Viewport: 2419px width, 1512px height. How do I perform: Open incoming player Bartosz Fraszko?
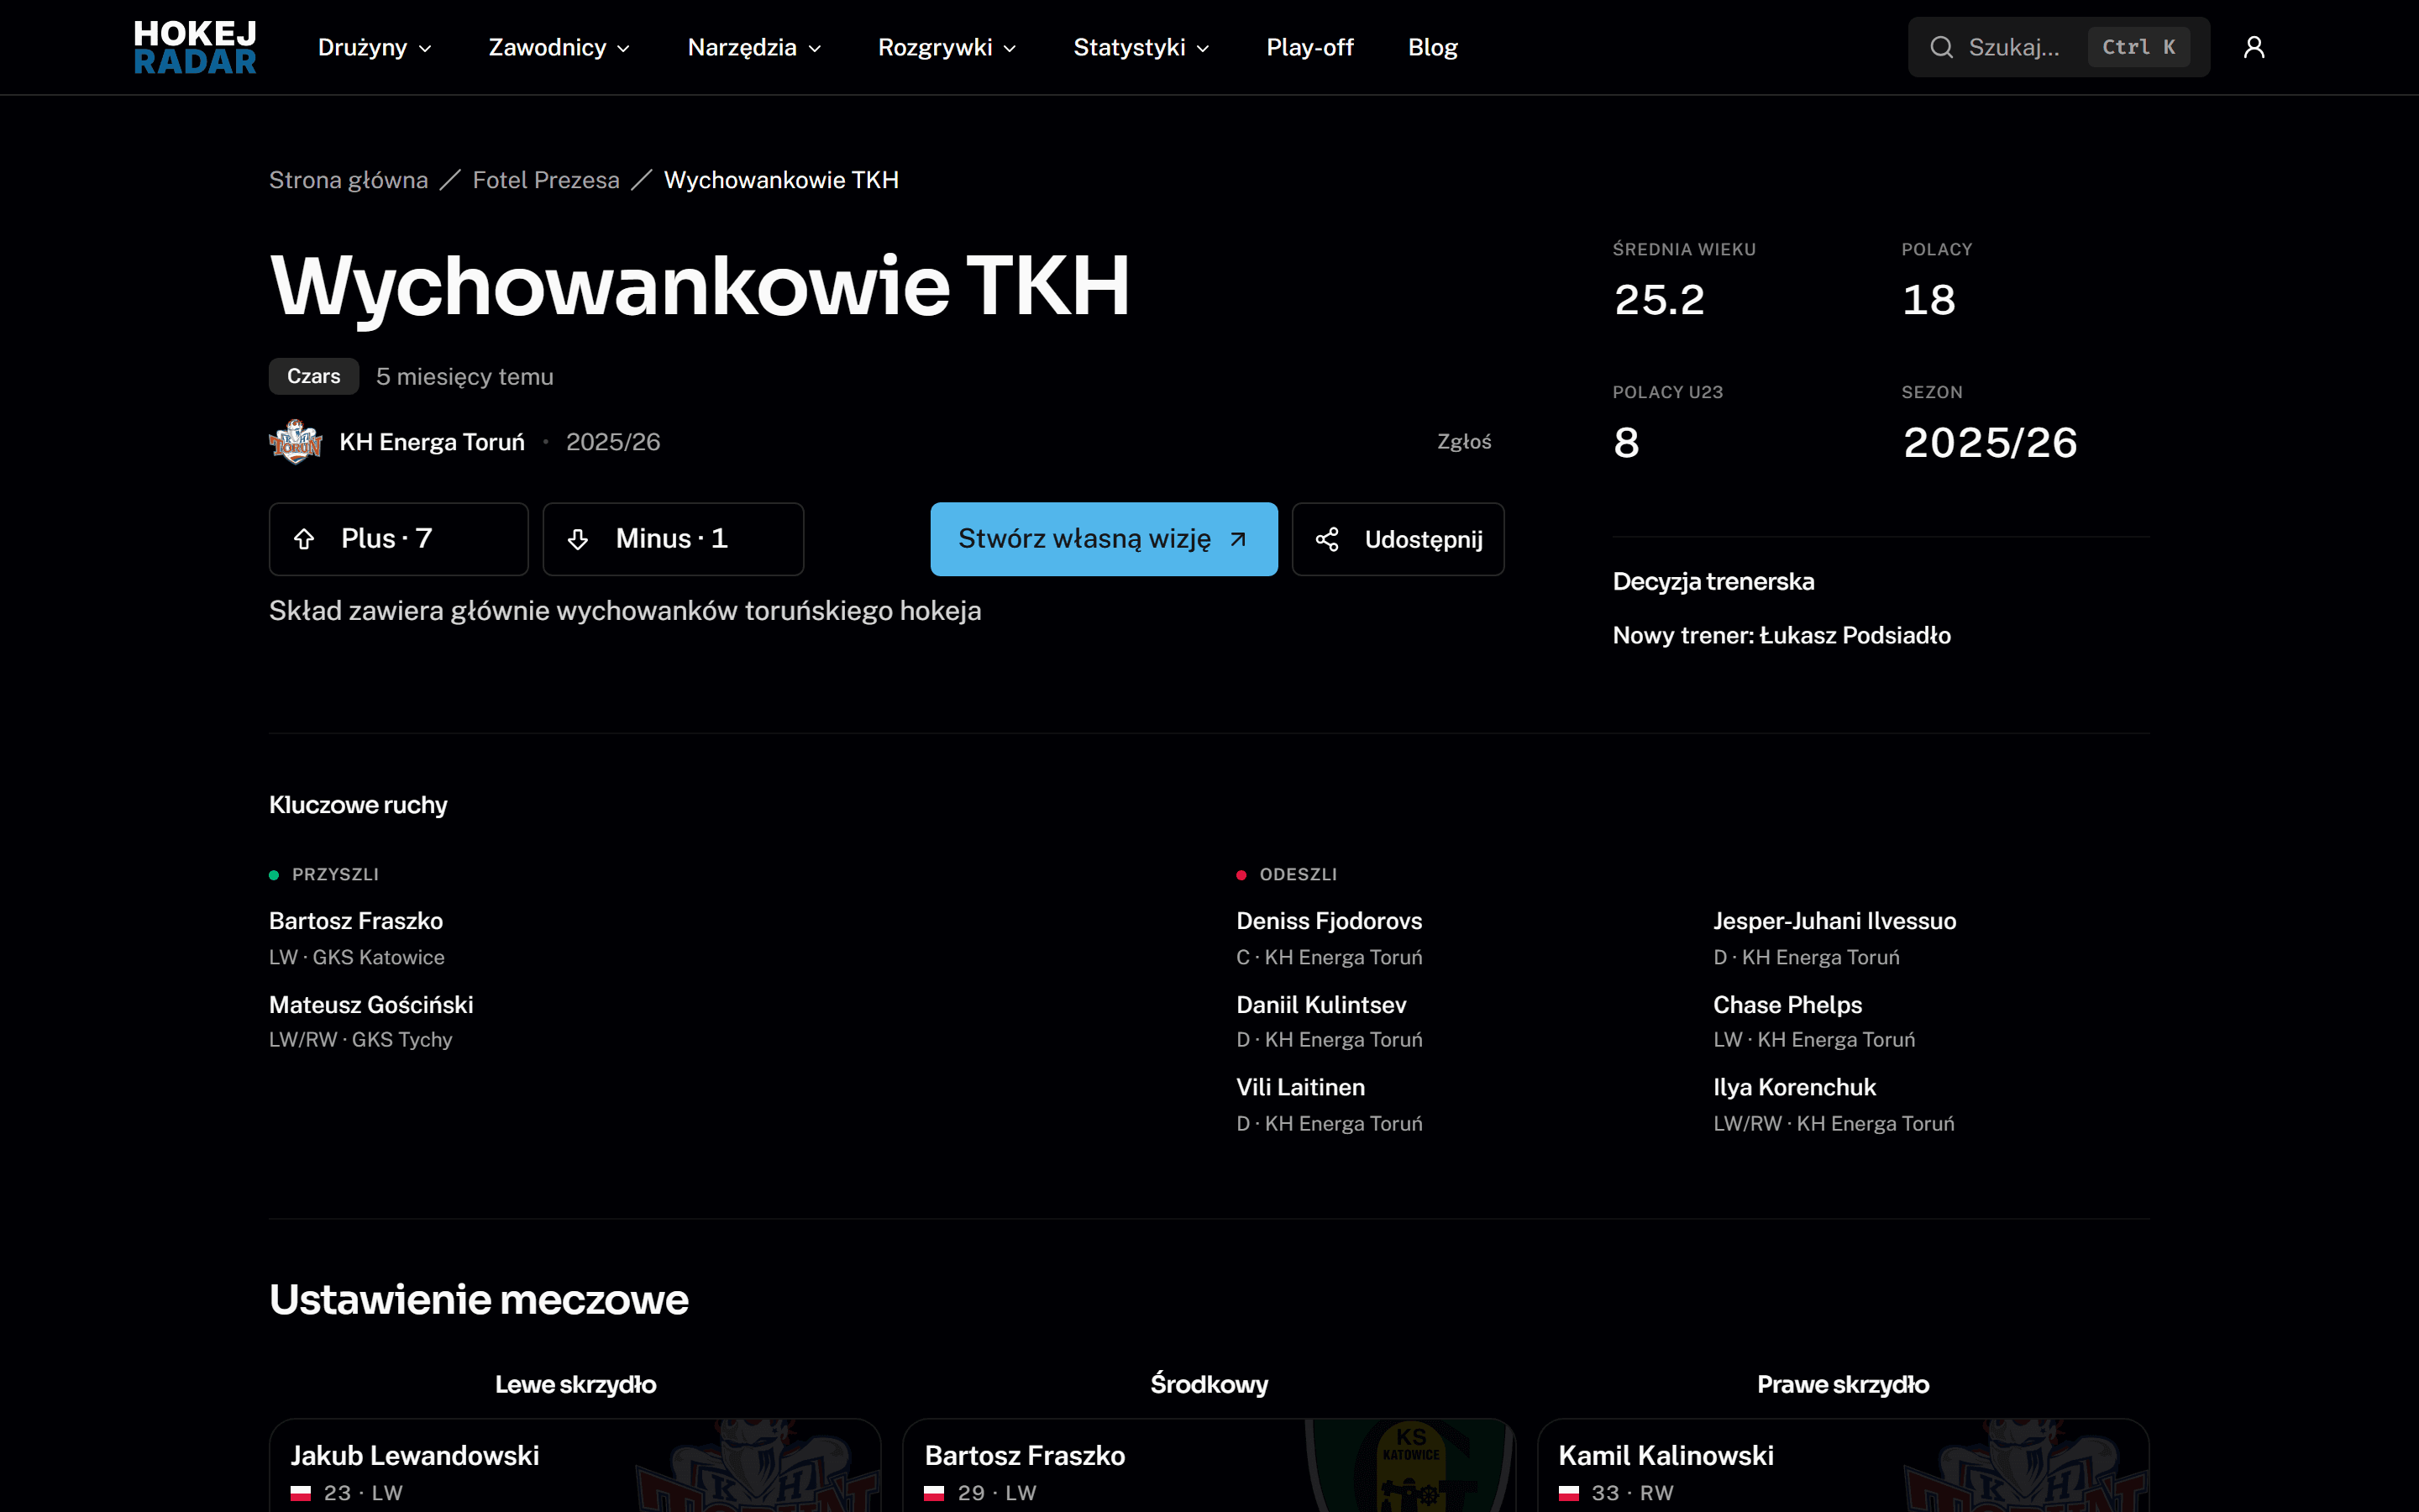pyautogui.click(x=356, y=921)
